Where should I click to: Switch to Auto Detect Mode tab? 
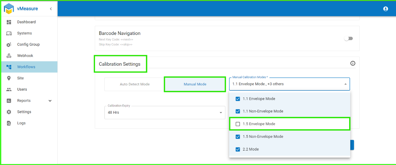click(x=135, y=84)
